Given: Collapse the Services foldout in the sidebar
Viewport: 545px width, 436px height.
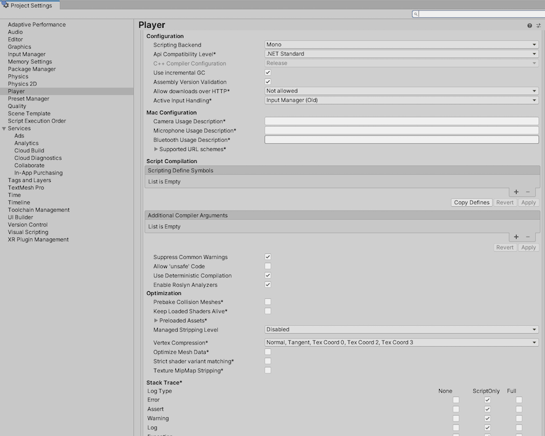Looking at the screenshot, I should point(5,128).
